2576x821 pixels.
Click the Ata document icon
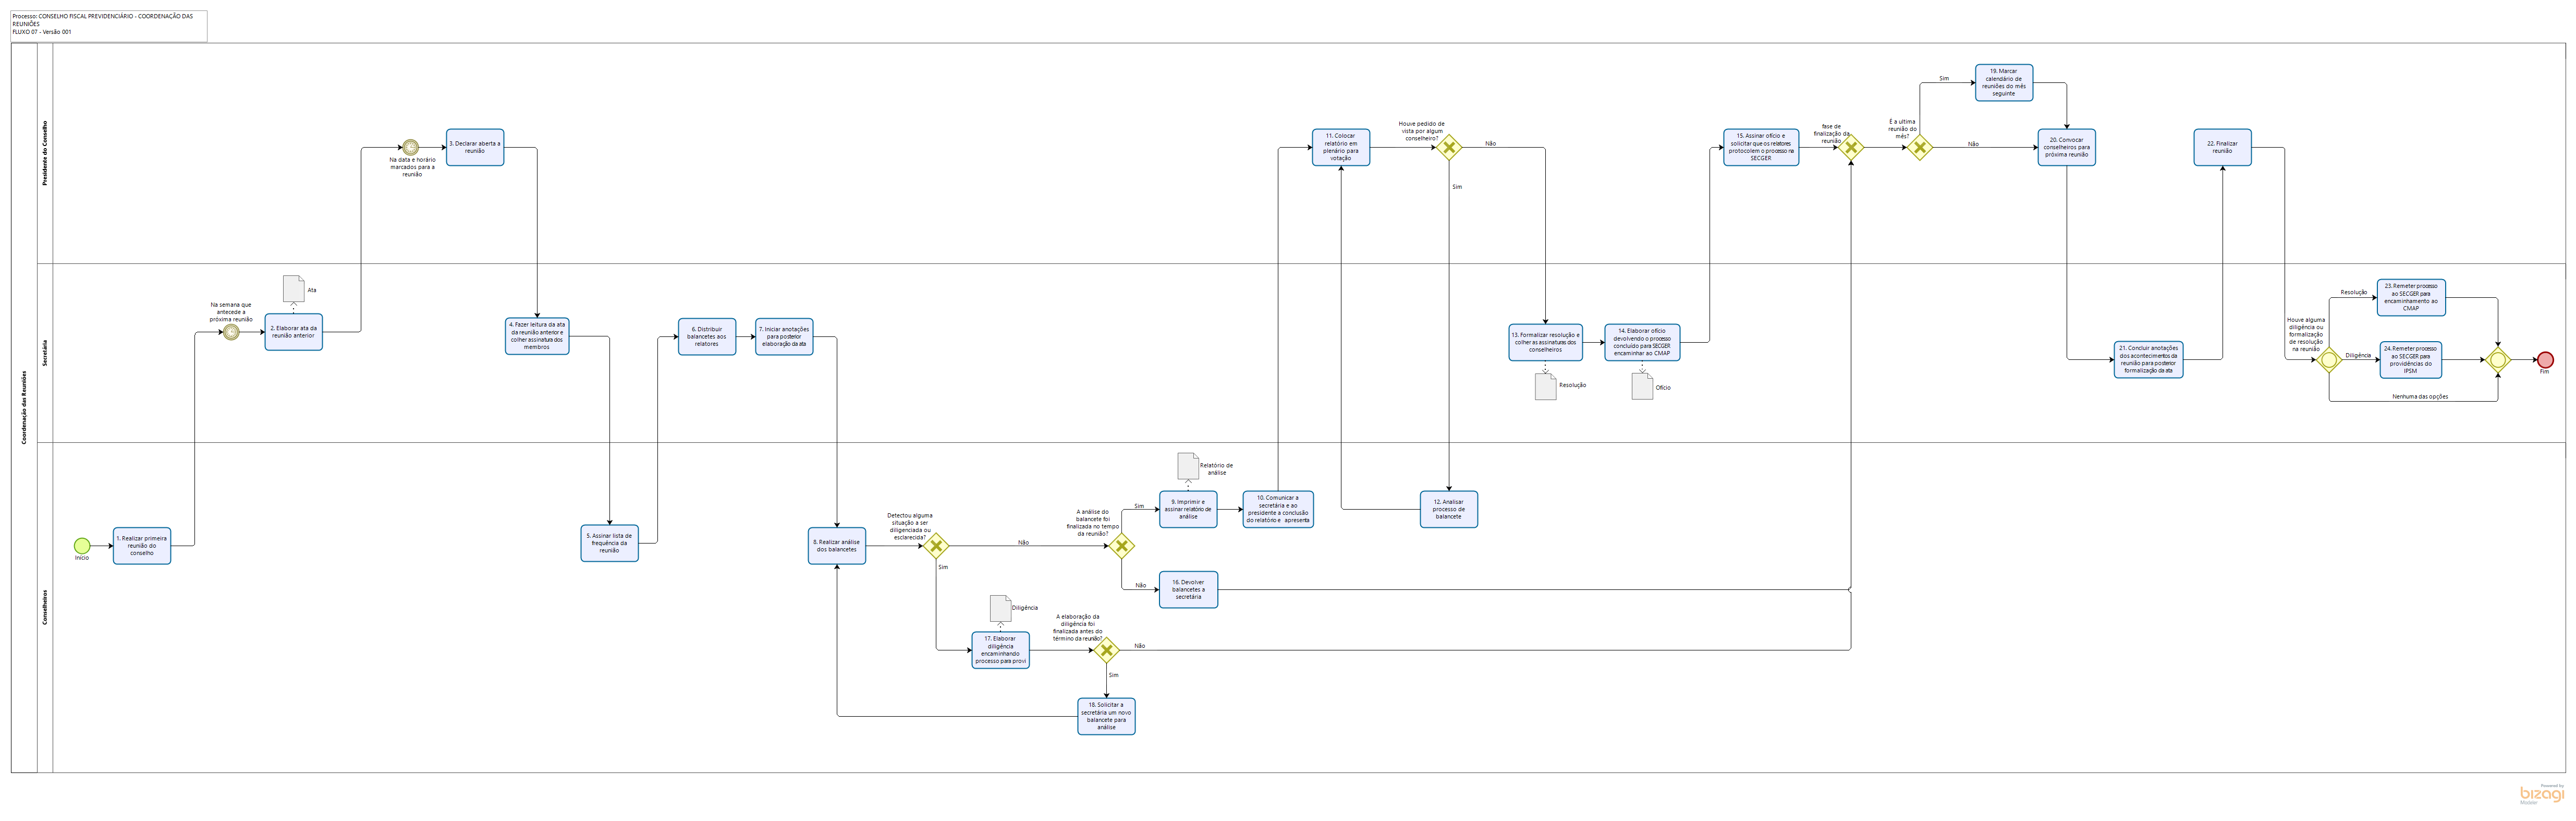tap(294, 288)
